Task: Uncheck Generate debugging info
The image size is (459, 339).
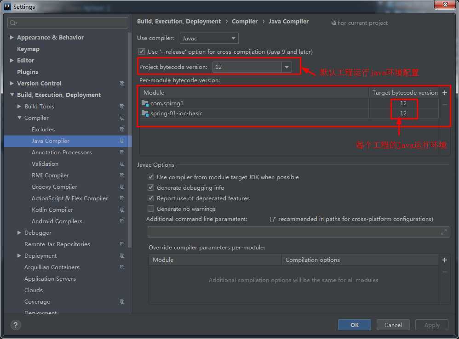Action: (x=151, y=187)
